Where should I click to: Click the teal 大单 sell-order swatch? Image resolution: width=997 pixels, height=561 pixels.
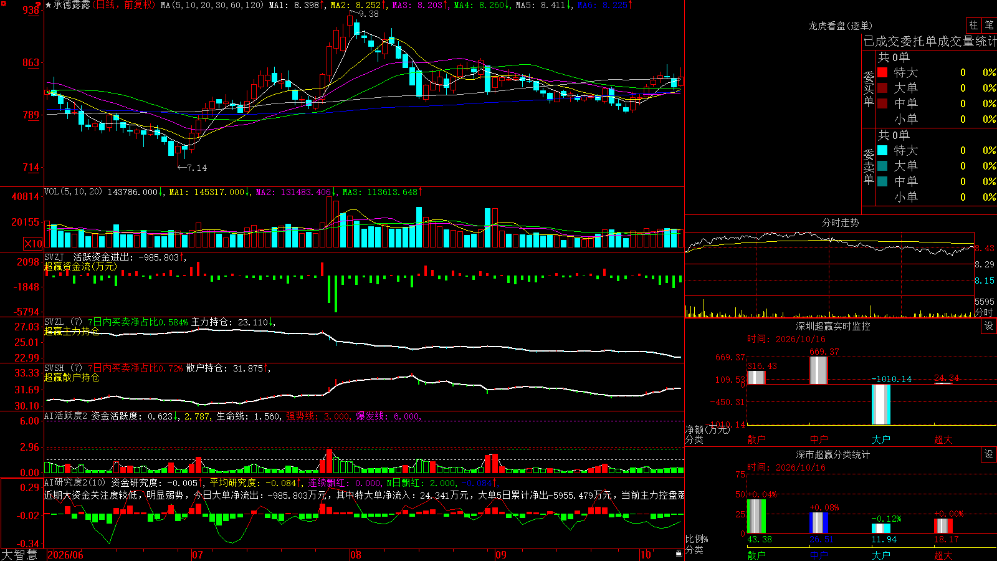(882, 166)
